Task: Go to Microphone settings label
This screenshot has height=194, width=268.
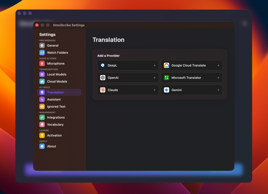Action: click(56, 63)
